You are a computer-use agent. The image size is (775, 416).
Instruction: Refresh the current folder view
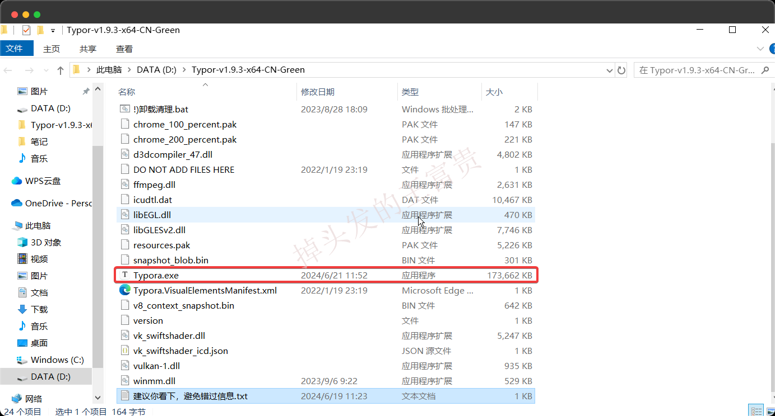click(x=621, y=70)
